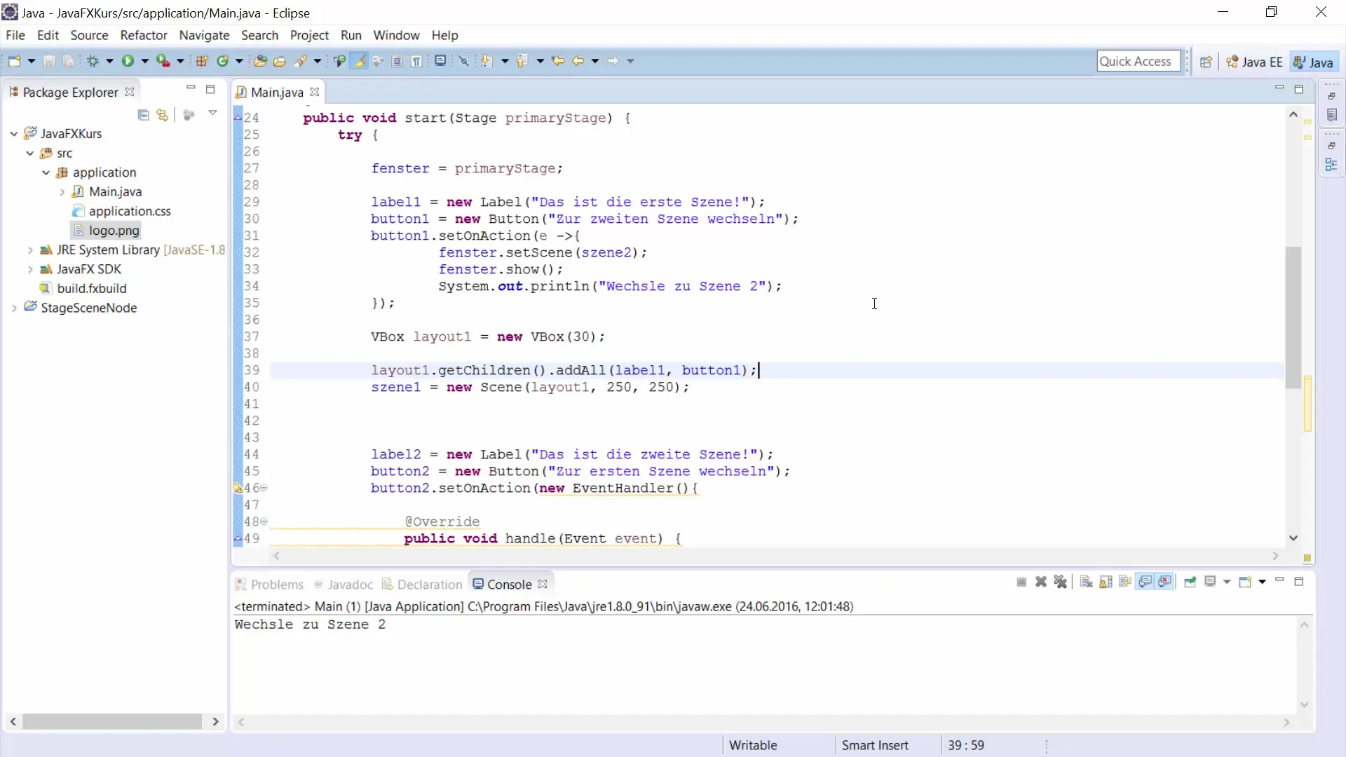
Task: Switch to Java perspective
Action: coord(1313,62)
